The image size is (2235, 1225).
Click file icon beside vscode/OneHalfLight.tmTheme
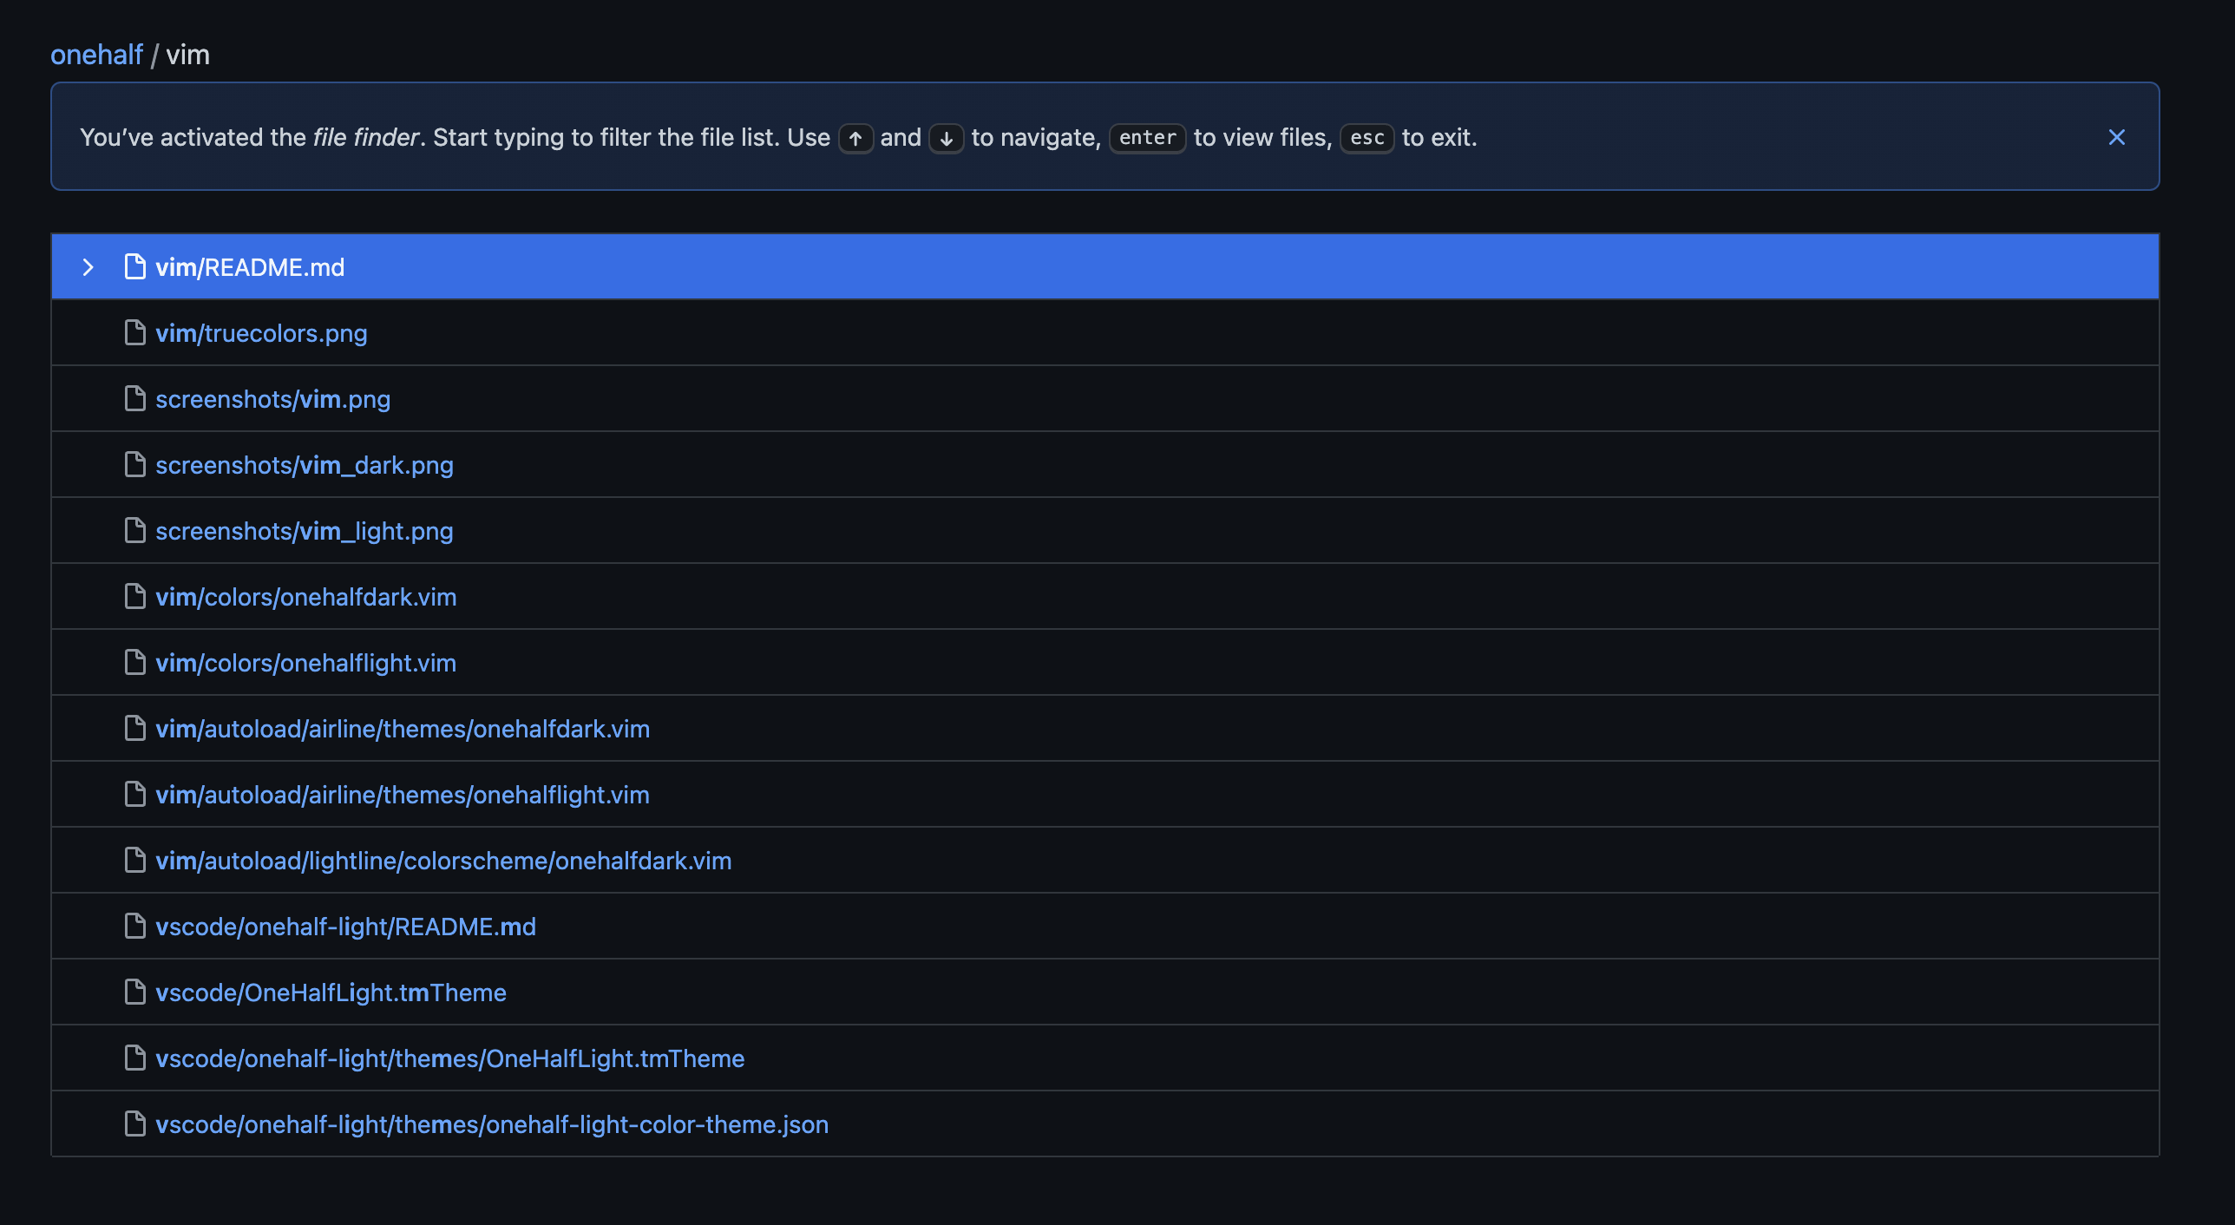point(134,992)
